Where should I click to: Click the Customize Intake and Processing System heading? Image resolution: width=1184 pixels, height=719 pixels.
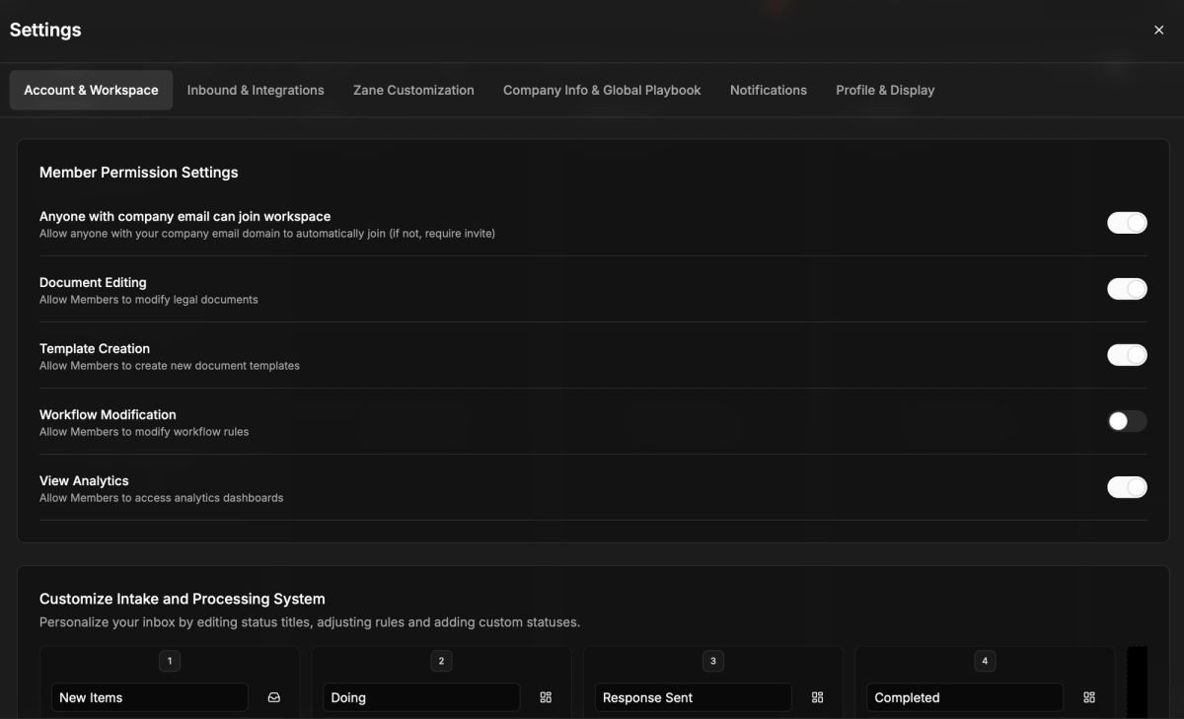tap(183, 599)
